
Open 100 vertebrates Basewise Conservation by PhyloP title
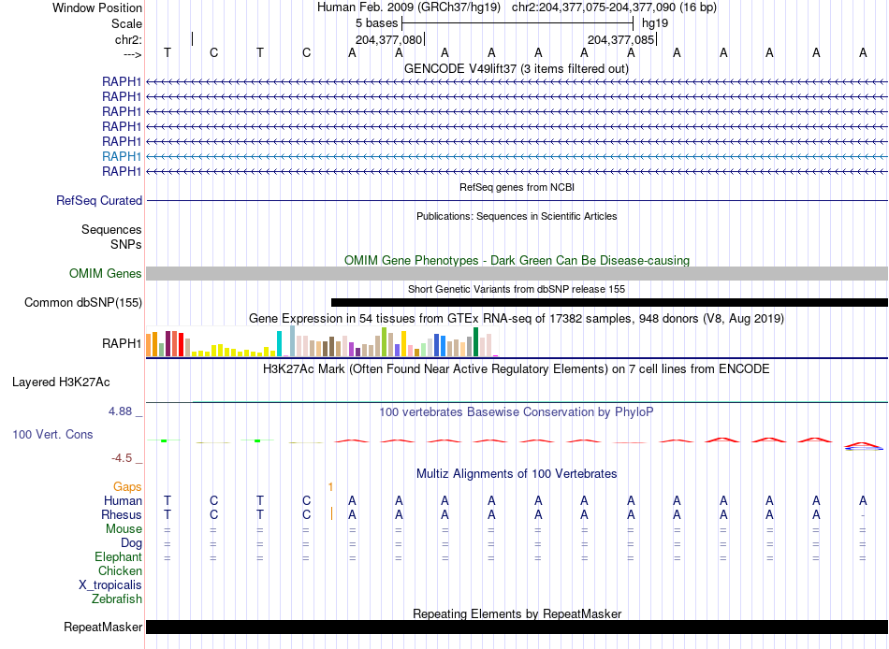pos(517,412)
